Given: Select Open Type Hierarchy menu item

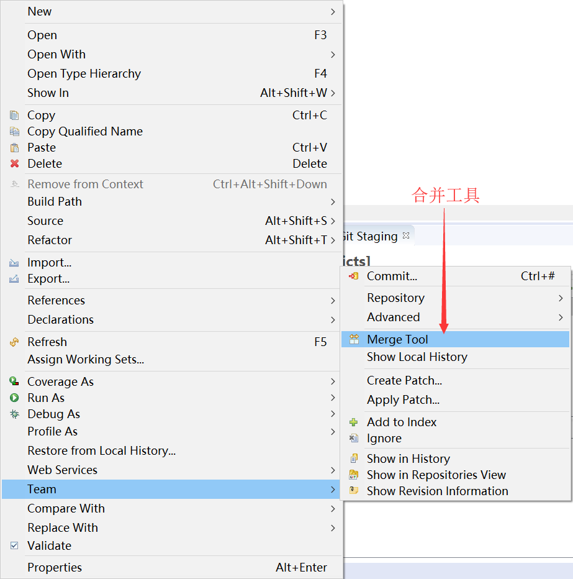Looking at the screenshot, I should tap(171, 73).
